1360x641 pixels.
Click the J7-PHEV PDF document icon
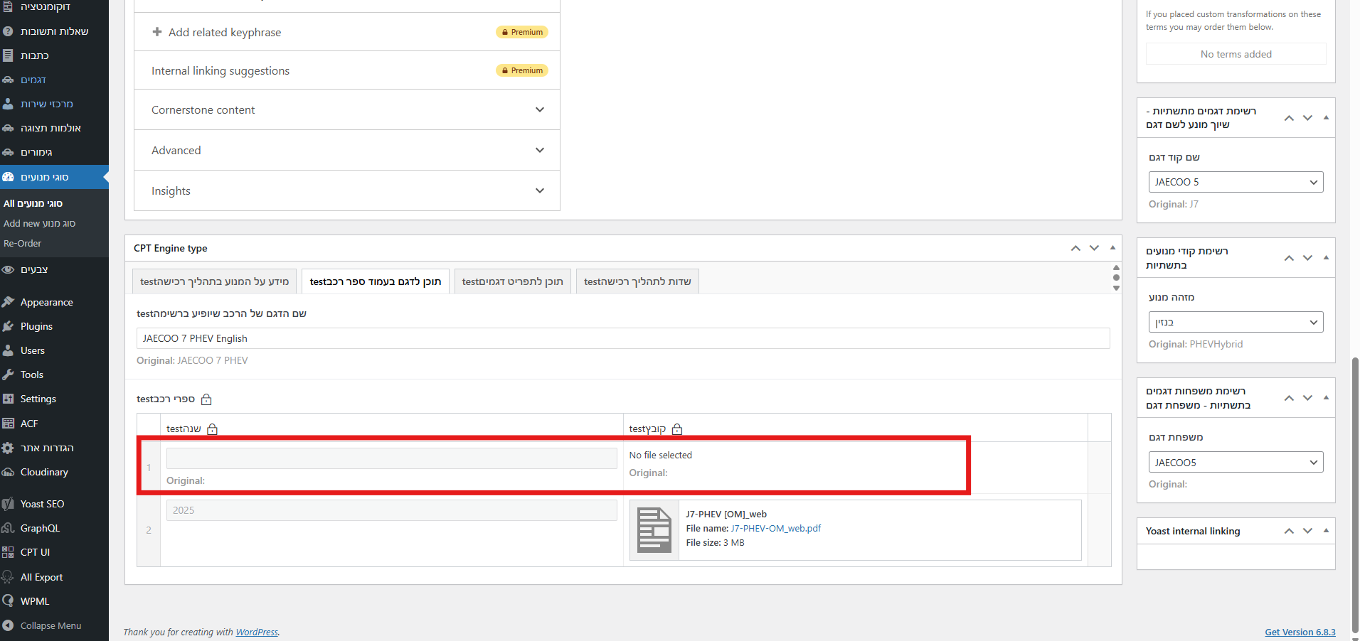coord(654,530)
